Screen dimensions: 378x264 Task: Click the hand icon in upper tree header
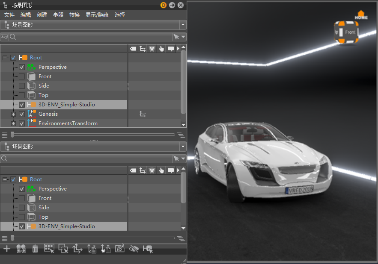(x=161, y=49)
